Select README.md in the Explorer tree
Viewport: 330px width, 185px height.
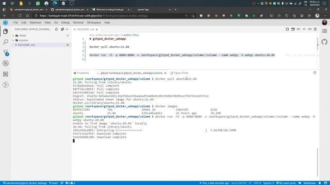coord(26,45)
